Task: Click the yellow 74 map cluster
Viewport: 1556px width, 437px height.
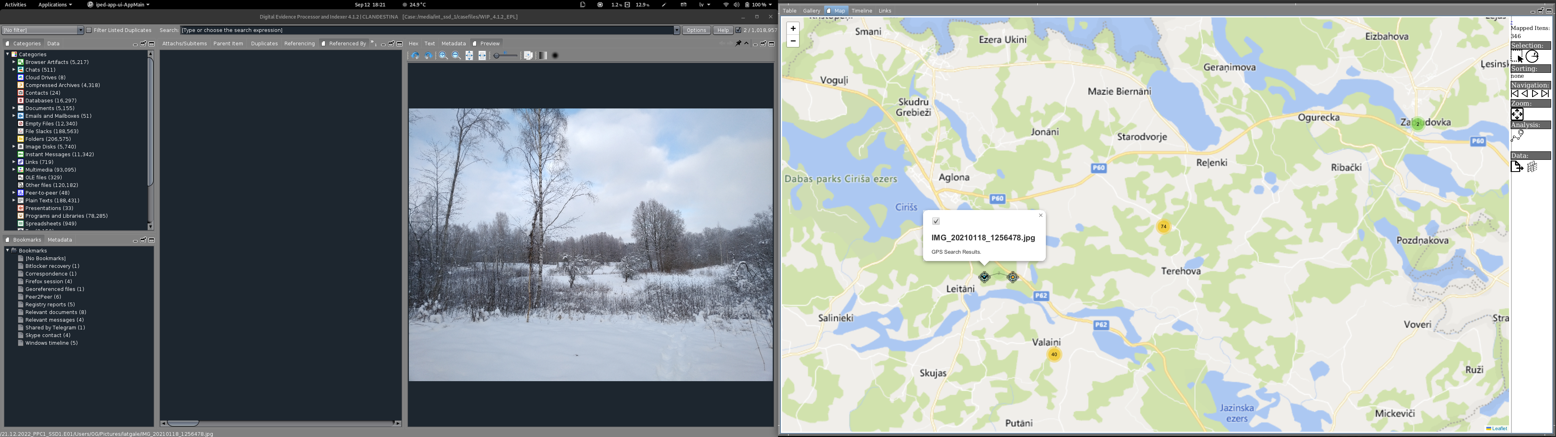Action: [x=1163, y=227]
